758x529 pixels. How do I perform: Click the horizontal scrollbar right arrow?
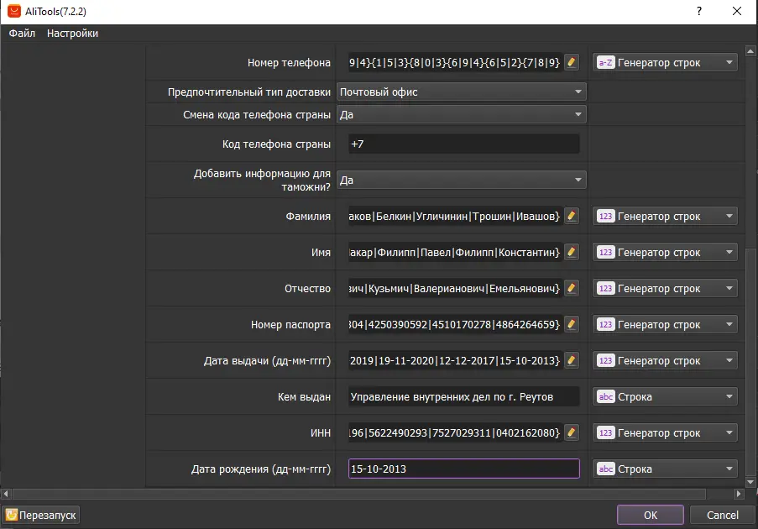click(x=738, y=494)
